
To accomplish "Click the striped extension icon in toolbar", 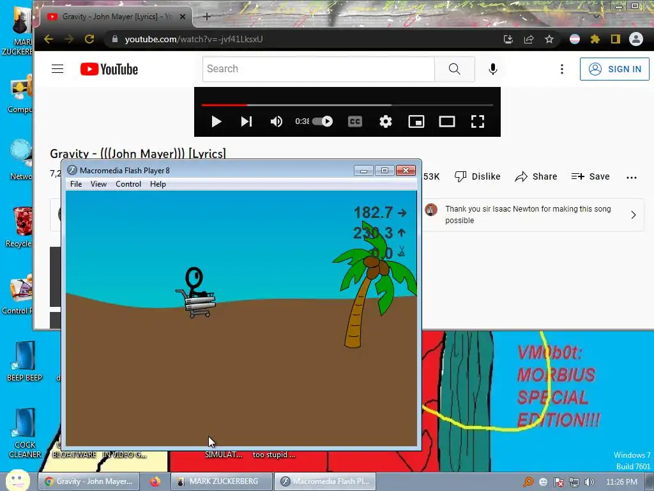I will pyautogui.click(x=574, y=39).
